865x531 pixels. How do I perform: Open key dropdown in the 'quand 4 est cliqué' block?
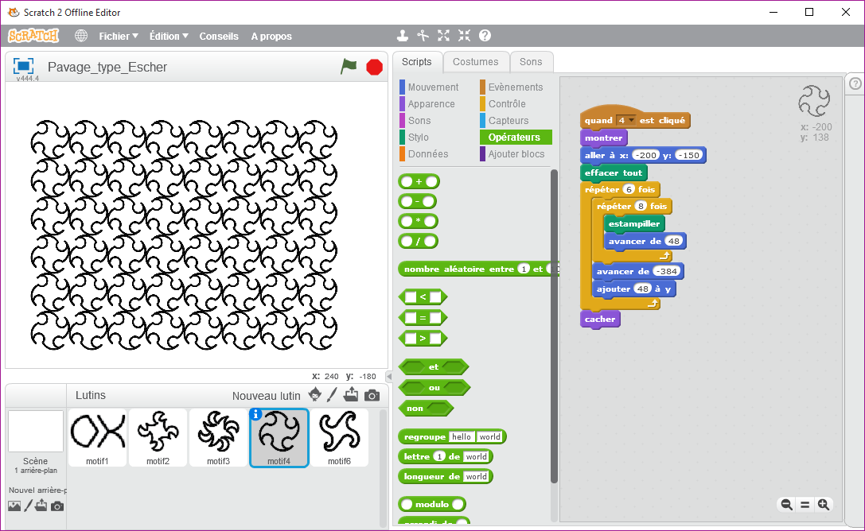click(x=632, y=121)
